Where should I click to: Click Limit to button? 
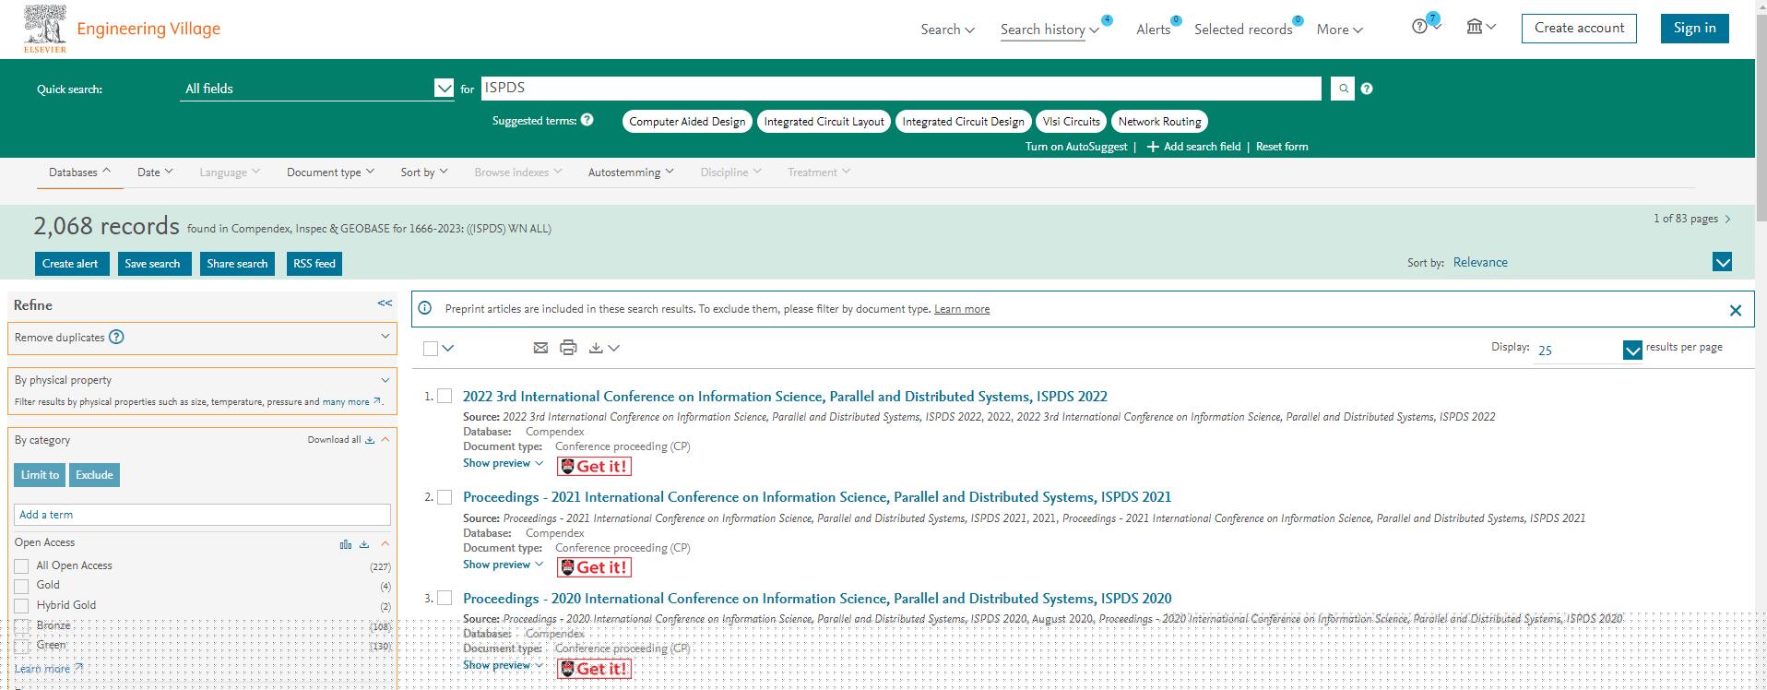click(40, 475)
